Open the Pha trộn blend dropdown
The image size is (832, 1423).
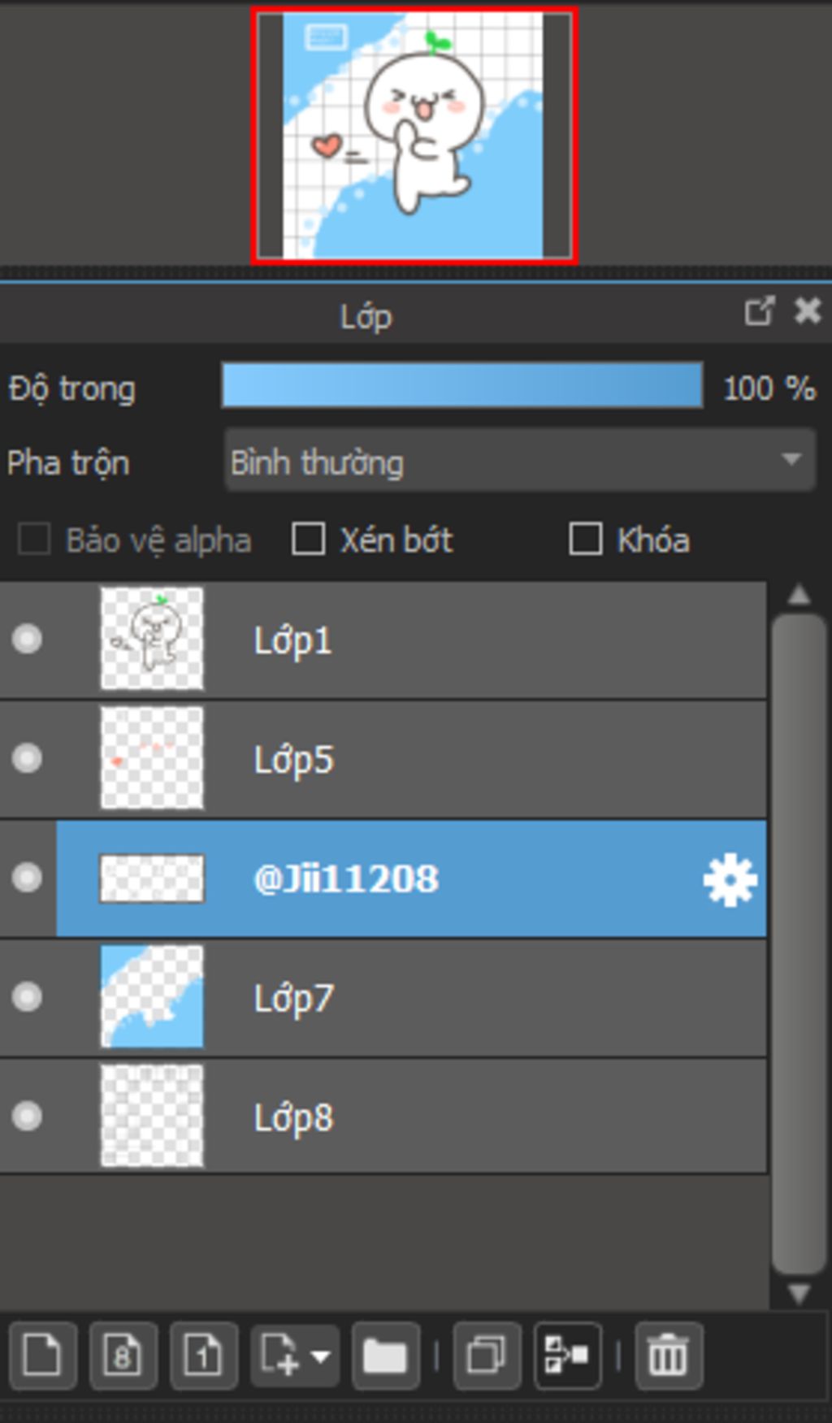point(519,461)
